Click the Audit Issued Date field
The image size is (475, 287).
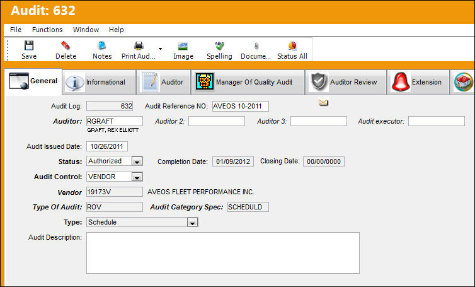(107, 146)
